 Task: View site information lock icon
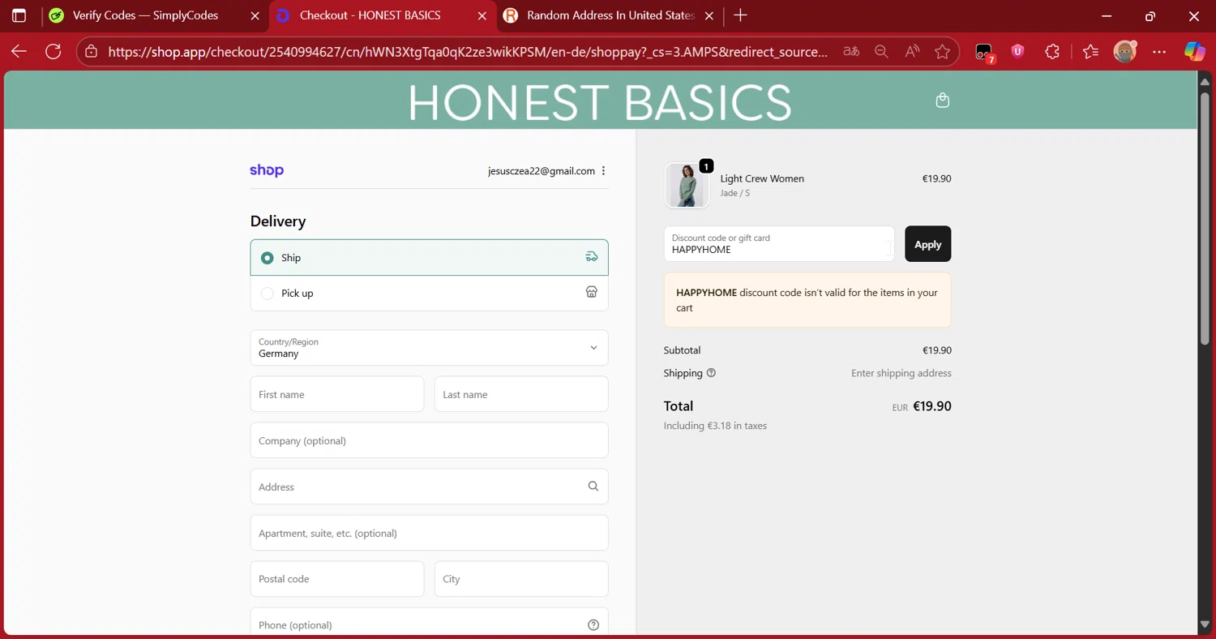click(x=92, y=52)
